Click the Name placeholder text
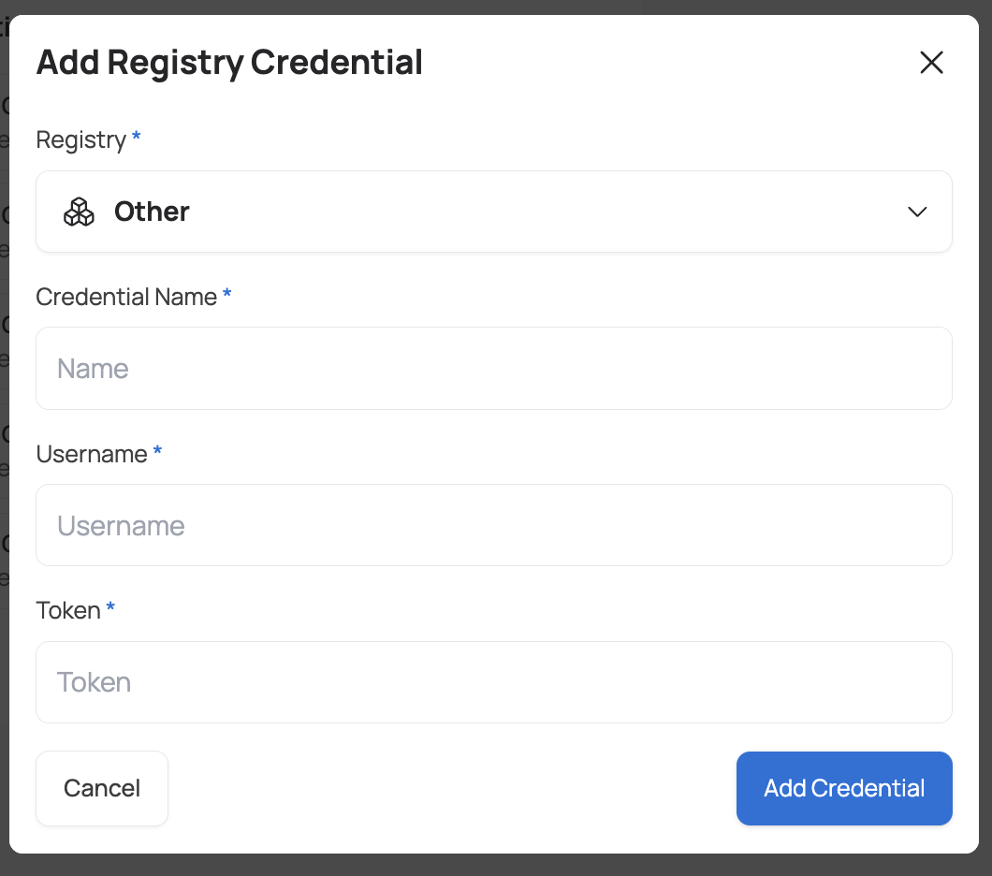 (93, 368)
